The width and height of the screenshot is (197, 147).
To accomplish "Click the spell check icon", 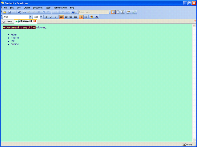I will click(67, 12).
